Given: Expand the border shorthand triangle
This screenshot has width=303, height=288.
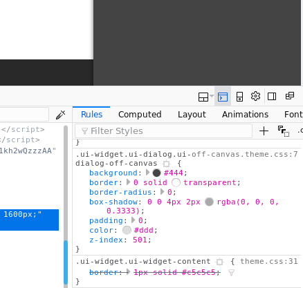Looking at the screenshot, I should pyautogui.click(x=129, y=182).
